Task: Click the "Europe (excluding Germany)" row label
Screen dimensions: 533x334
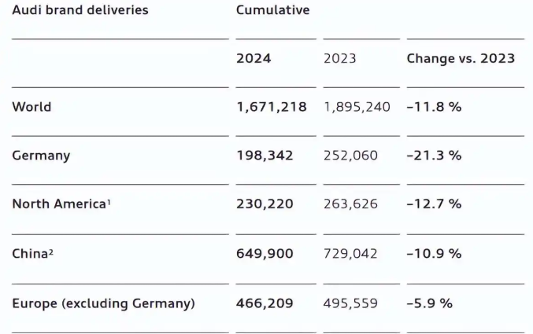Action: (x=103, y=303)
